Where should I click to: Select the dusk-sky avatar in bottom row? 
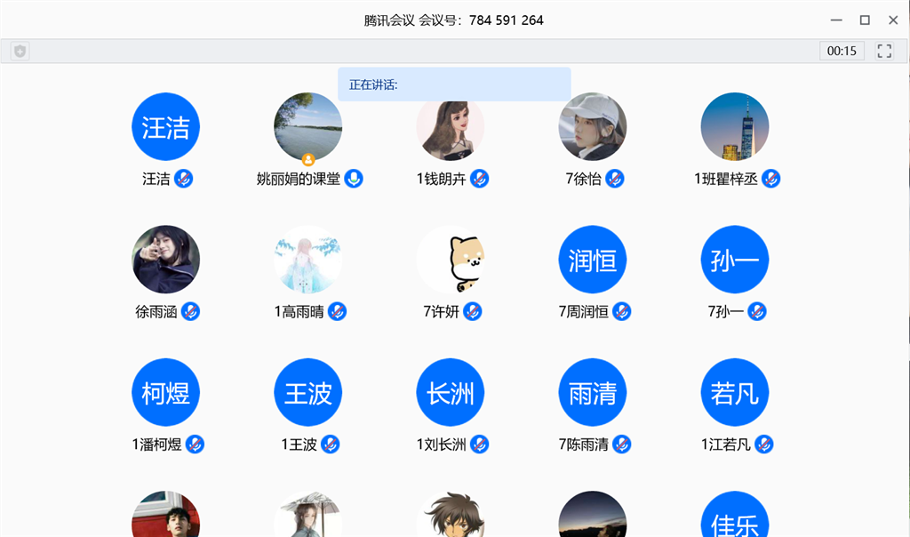593,515
